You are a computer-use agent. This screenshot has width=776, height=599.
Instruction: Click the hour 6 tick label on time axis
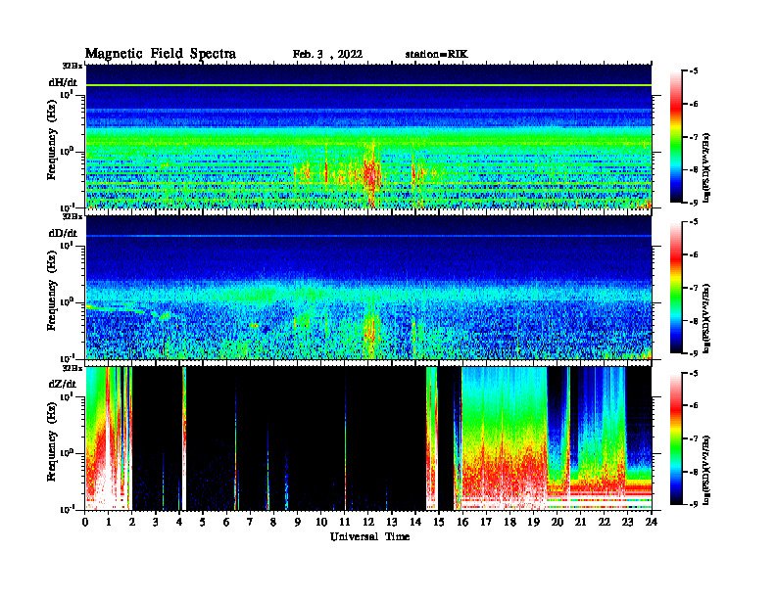coord(226,522)
